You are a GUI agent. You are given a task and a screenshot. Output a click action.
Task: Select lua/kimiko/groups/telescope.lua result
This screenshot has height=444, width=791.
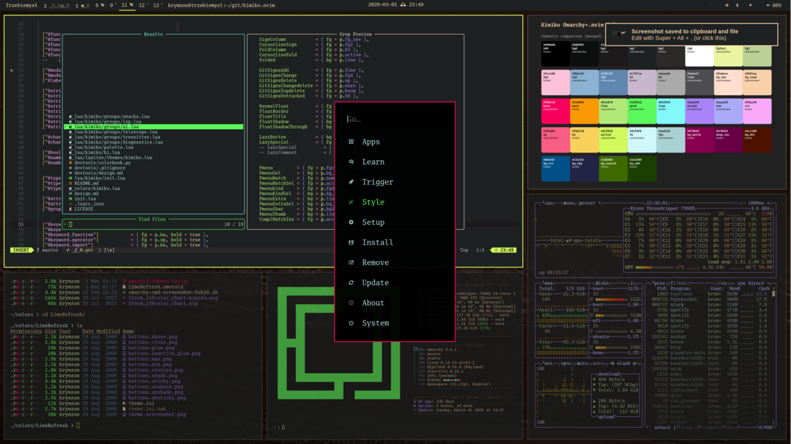pyautogui.click(x=116, y=132)
